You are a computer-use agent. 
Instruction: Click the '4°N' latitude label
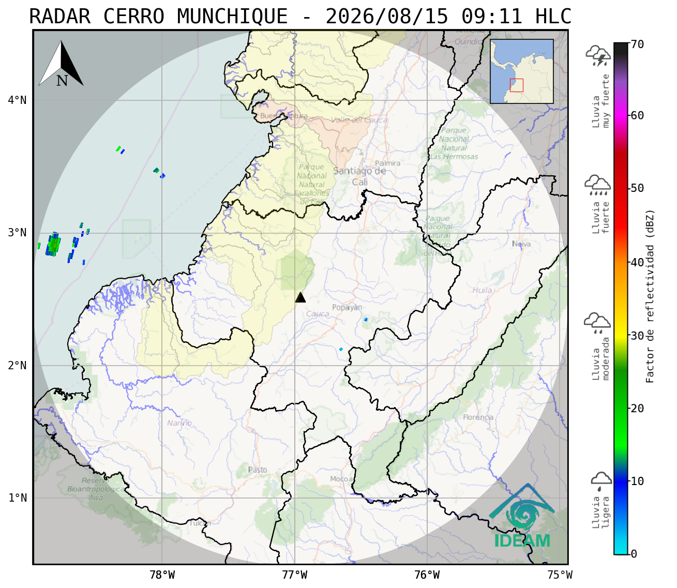17,100
